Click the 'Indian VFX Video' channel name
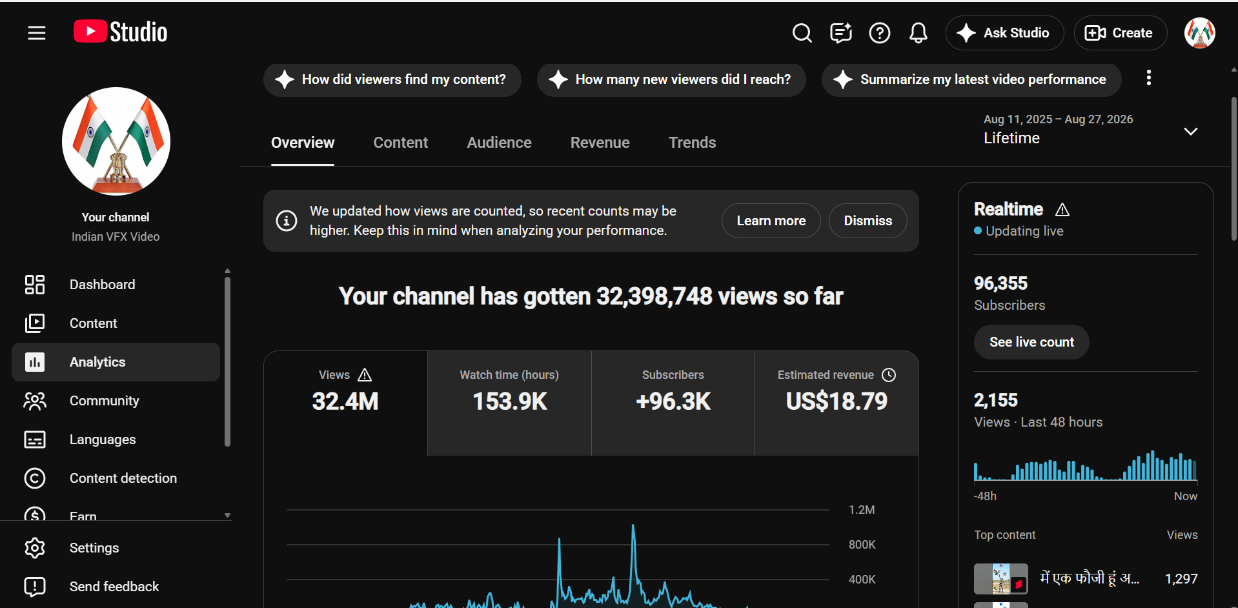The width and height of the screenshot is (1238, 608). point(116,237)
